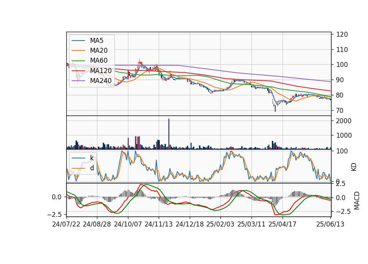Screen dimensions: 368x264
Task: Click the 24/12/18 date axis label
Action: coord(189,224)
